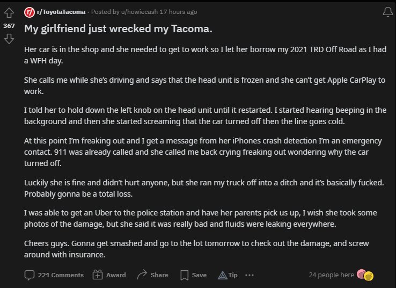Click the Share arrow icon
The width and height of the screenshot is (396, 288).
(x=142, y=275)
